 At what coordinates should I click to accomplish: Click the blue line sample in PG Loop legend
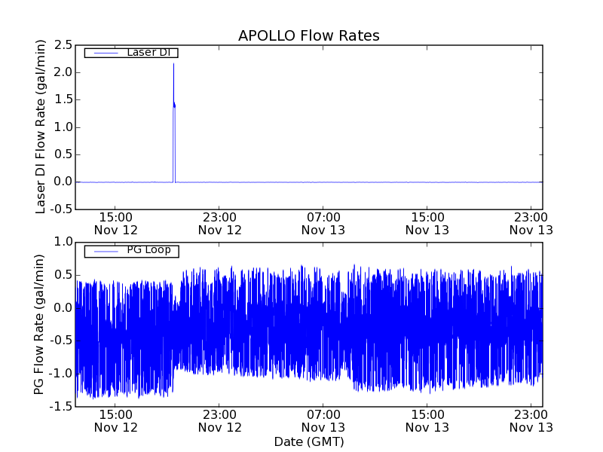click(x=104, y=251)
